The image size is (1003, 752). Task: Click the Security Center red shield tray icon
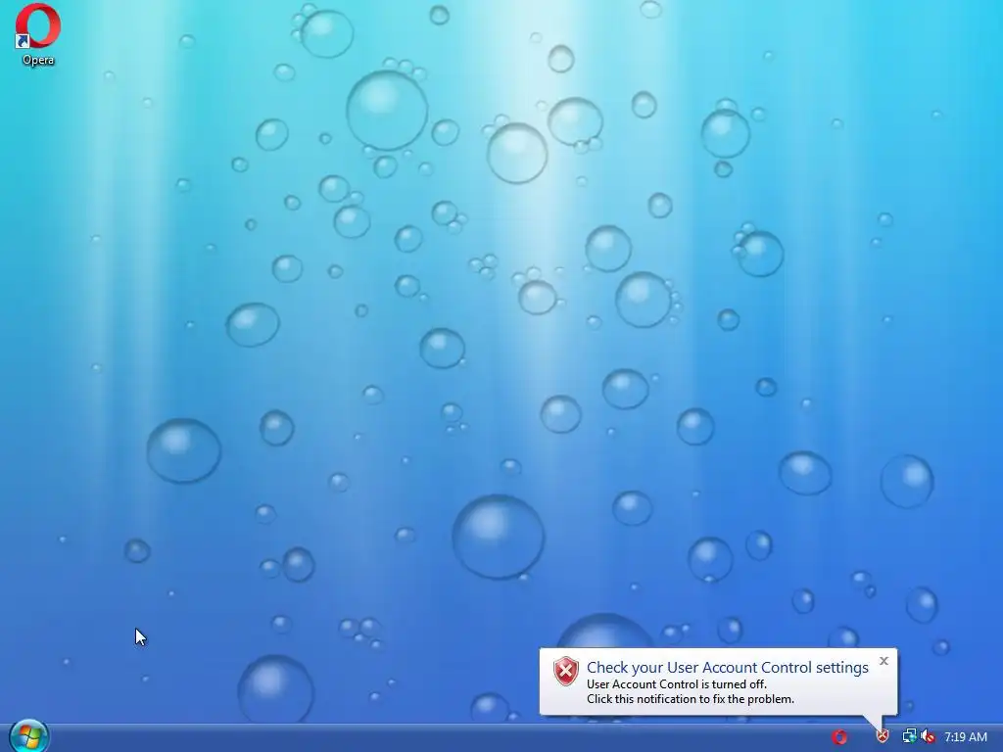pyautogui.click(x=883, y=736)
